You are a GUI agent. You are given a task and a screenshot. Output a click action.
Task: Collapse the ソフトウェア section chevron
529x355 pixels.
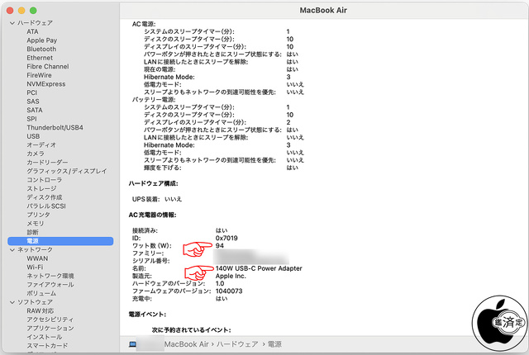[x=12, y=302]
